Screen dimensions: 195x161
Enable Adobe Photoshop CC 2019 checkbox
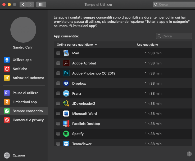click(58, 73)
